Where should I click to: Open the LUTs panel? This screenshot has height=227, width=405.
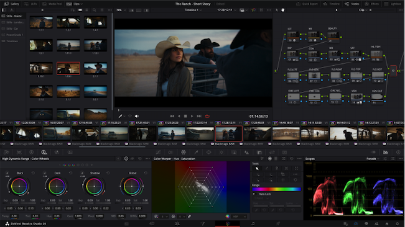pos(30,4)
